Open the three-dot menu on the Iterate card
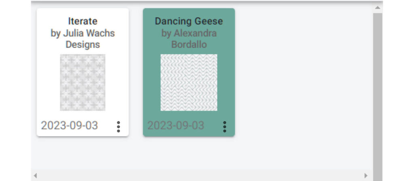 coord(118,126)
